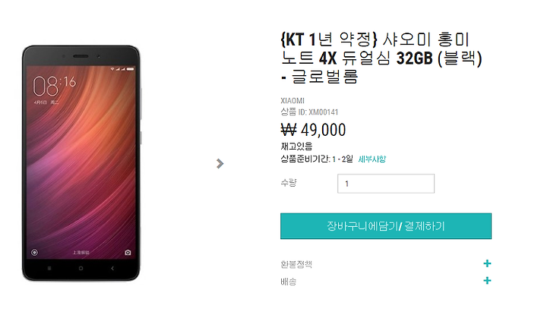Click the next image chevron arrow
Image resolution: width=547 pixels, height=312 pixels.
tap(220, 163)
